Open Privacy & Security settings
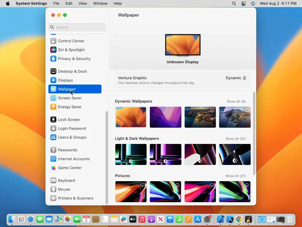302x227 pixels. 75,59
